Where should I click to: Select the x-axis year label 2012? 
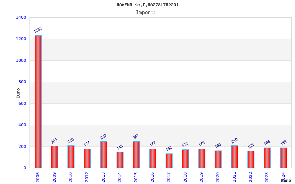pyautogui.click(x=87, y=177)
